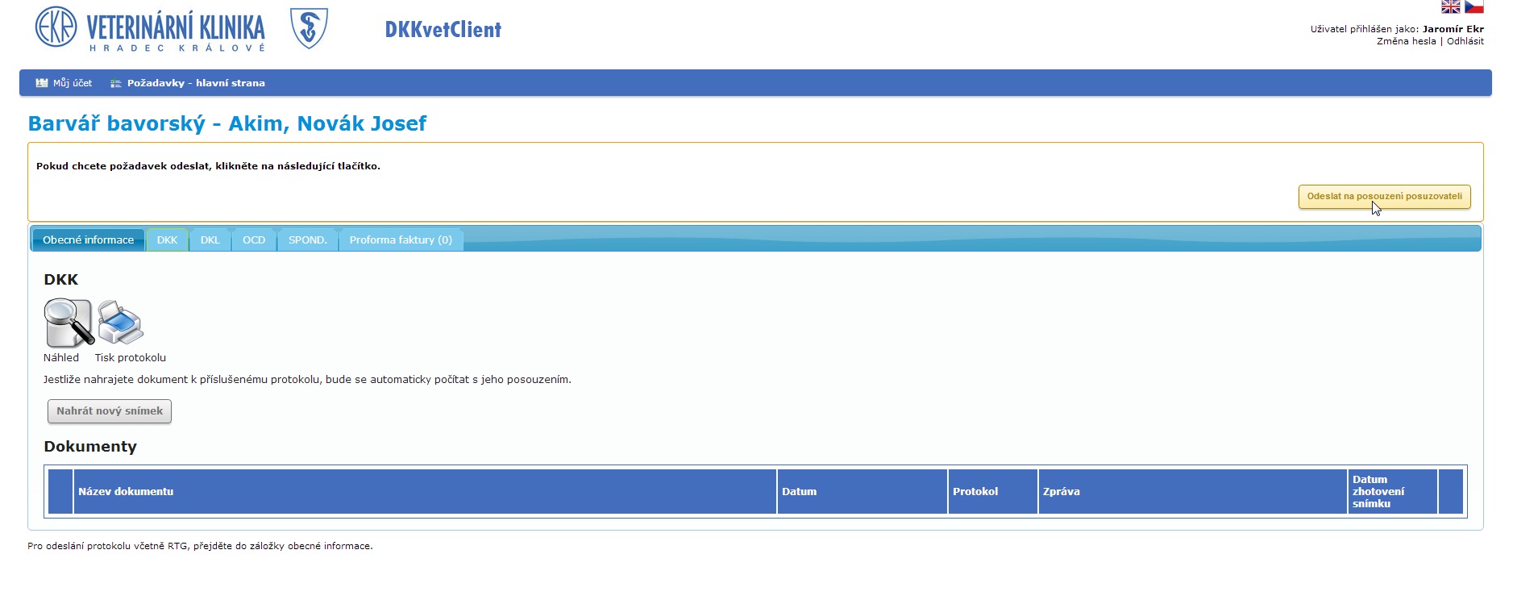This screenshot has height=604, width=1517.
Task: Click the EKR Veterinární klinika logo
Action: (x=150, y=29)
